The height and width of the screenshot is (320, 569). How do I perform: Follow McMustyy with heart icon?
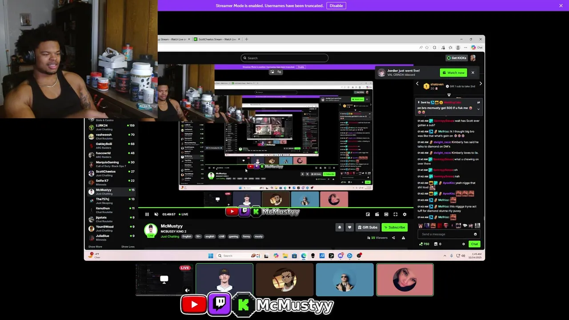click(349, 227)
